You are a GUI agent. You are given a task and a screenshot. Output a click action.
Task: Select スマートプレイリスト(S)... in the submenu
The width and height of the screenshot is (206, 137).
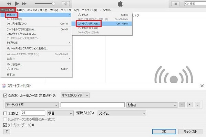click(x=102, y=24)
